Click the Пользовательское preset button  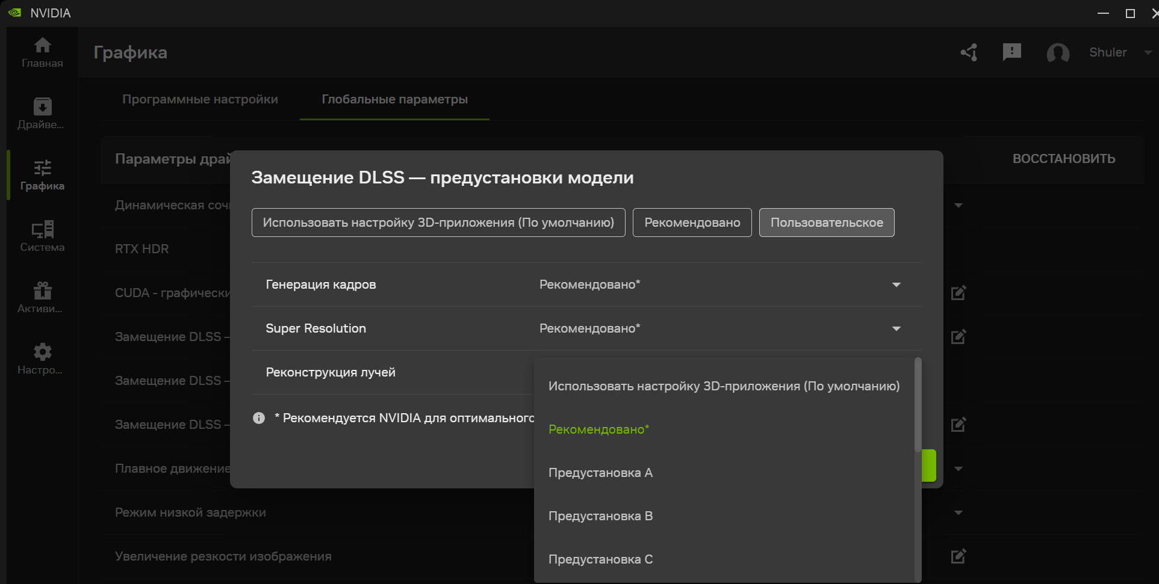click(827, 223)
